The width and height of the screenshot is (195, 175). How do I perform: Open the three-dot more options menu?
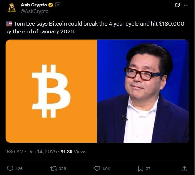(x=186, y=5)
